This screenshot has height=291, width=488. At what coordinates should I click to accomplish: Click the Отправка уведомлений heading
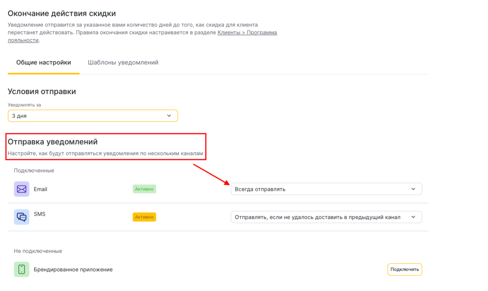[x=52, y=142]
